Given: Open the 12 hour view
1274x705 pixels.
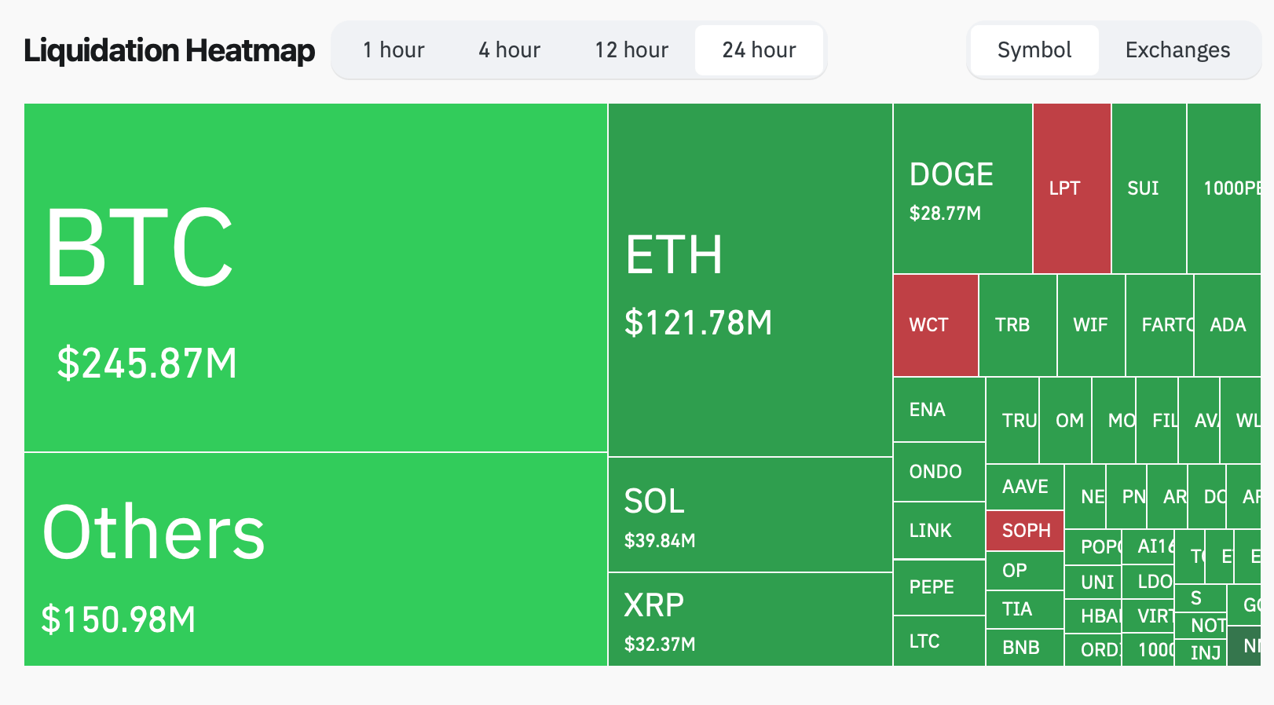Looking at the screenshot, I should tap(632, 49).
